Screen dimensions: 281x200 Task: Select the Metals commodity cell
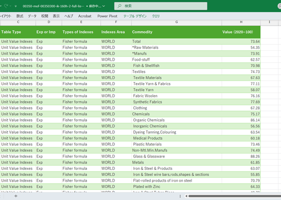point(176,162)
